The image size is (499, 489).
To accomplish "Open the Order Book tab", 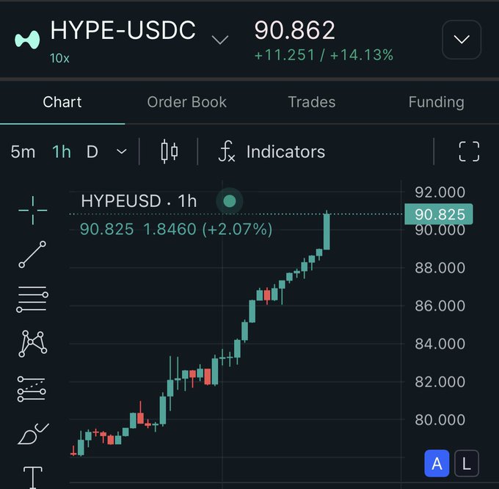I will click(x=187, y=102).
